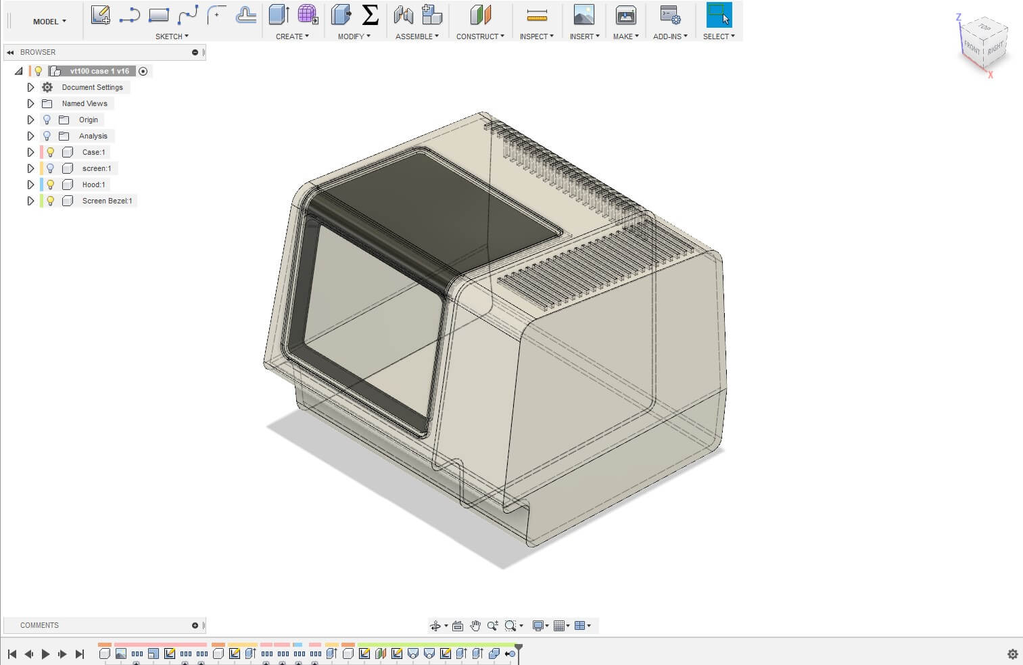The width and height of the screenshot is (1023, 665).
Task: Toggle visibility bulb of Screen Bezel:1
Action: (x=51, y=201)
